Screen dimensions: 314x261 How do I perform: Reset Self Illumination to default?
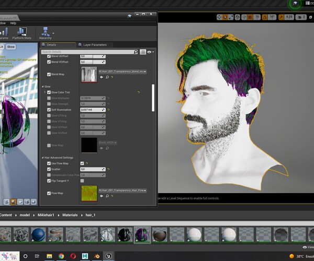[108, 110]
